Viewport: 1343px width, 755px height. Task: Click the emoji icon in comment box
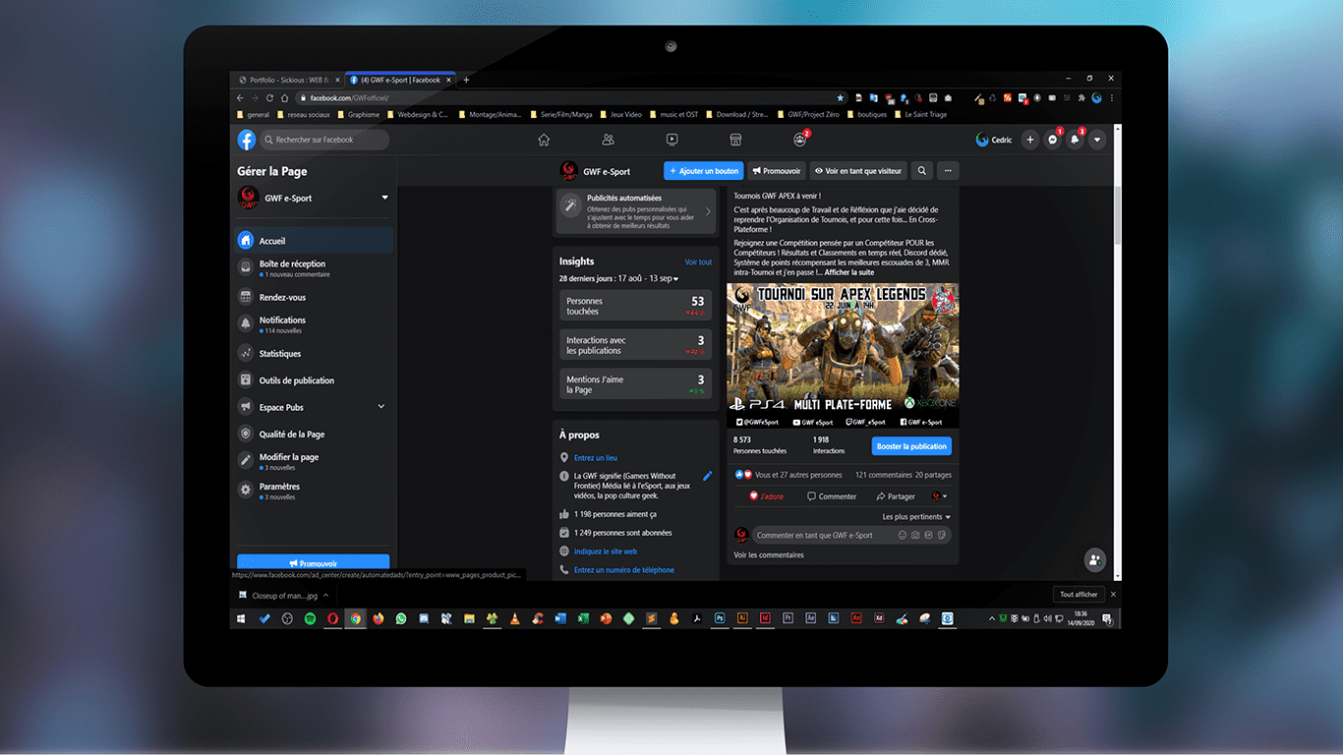point(902,536)
